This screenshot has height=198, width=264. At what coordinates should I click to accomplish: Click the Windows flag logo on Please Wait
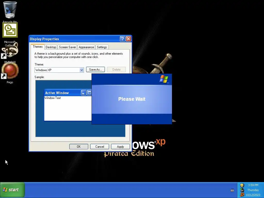point(164,79)
